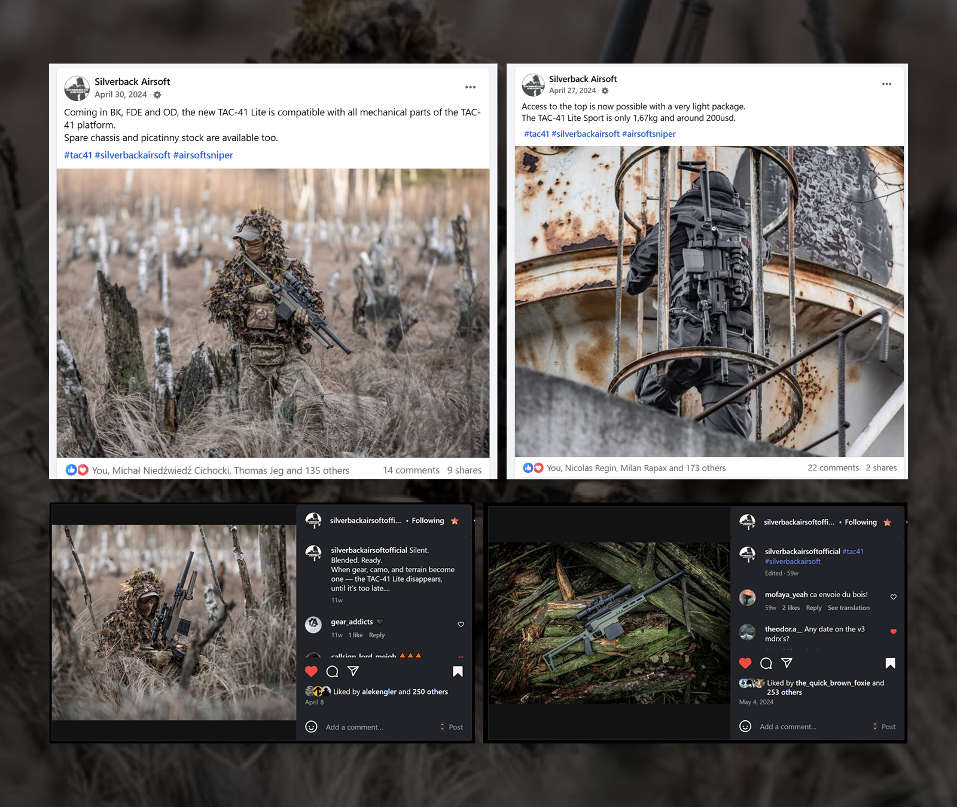Screen dimensions: 957x807
Task: Open options menu on April 27 post
Action: click(886, 84)
